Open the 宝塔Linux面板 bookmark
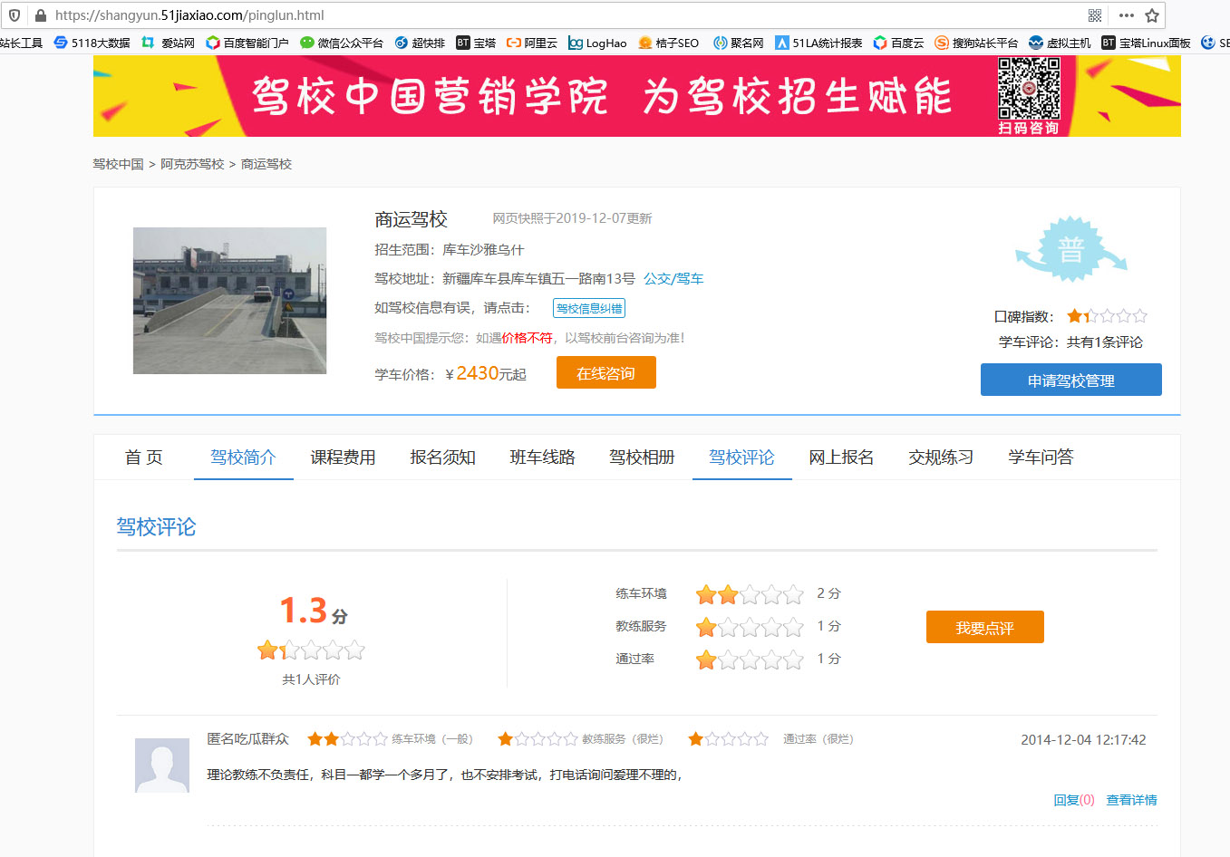Viewport: 1230px width, 857px height. coord(1146,43)
